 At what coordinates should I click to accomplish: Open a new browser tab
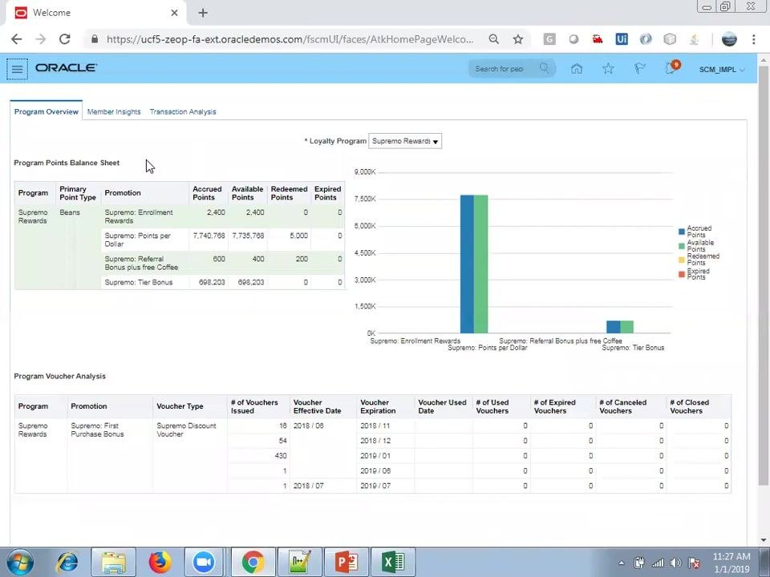(203, 13)
